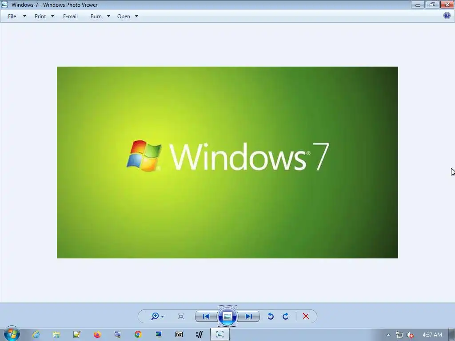Rotate the photo counterclockwise
The image size is (455, 341).
(271, 316)
